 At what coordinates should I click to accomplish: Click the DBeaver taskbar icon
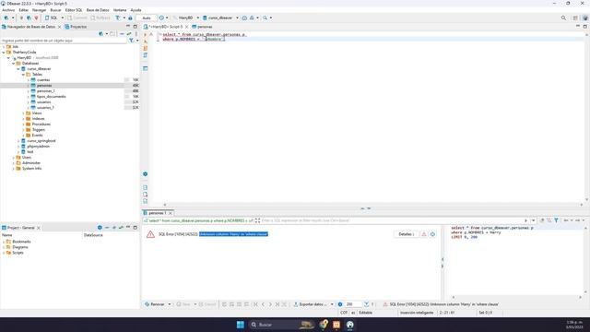350,325
